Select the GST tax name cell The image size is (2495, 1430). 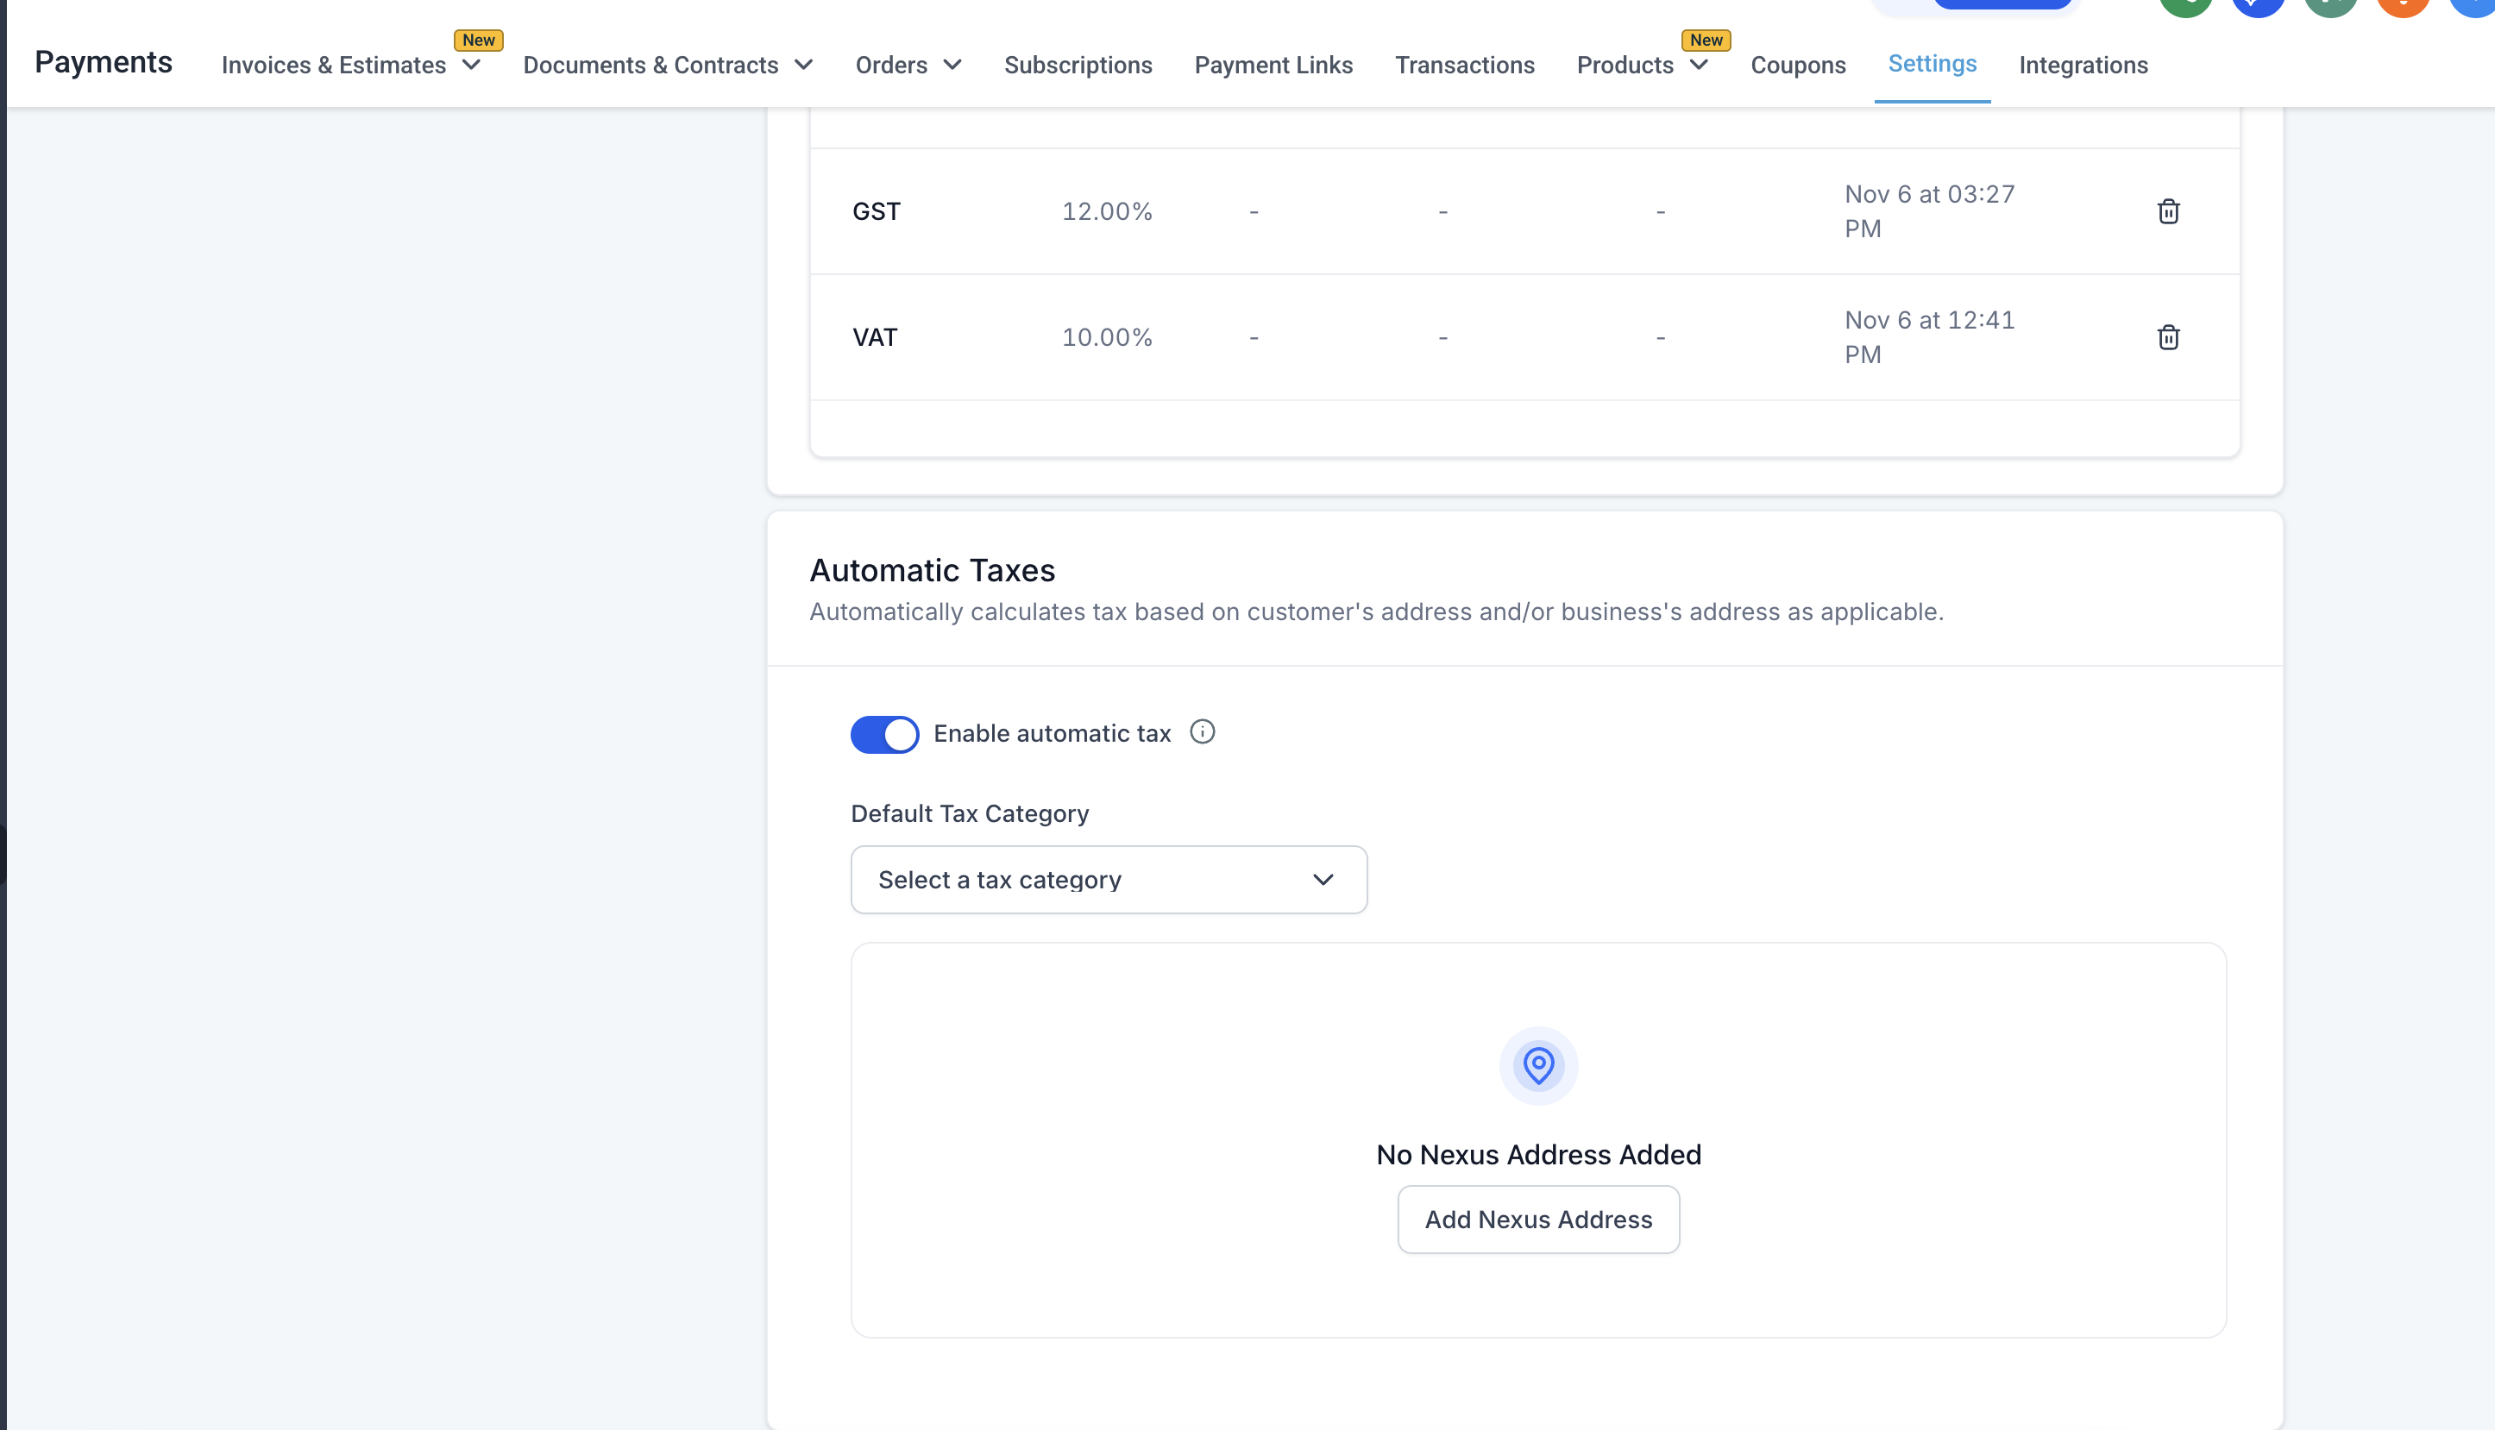pyautogui.click(x=877, y=211)
